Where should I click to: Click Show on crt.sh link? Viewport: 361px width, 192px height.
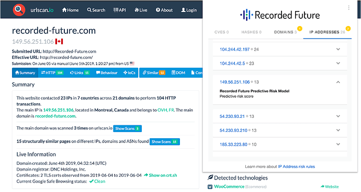(161, 175)
